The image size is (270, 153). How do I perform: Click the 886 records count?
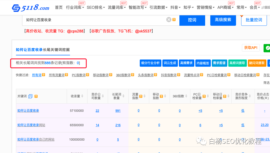(x=48, y=63)
